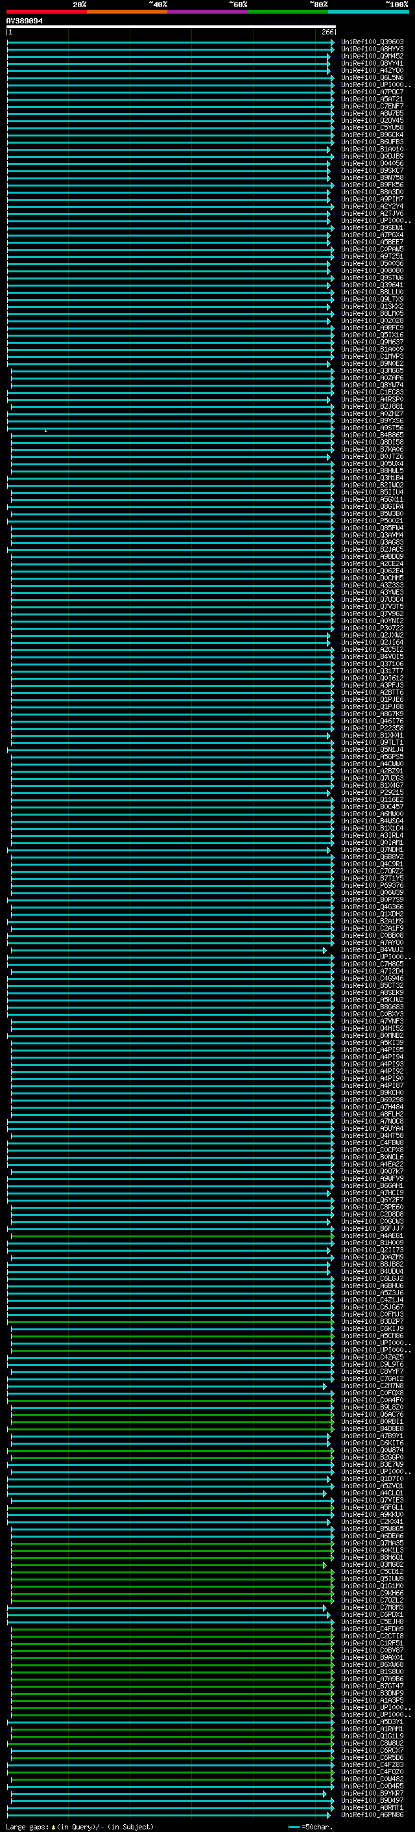Open hit UniRef100_B9SKC7

point(372,171)
